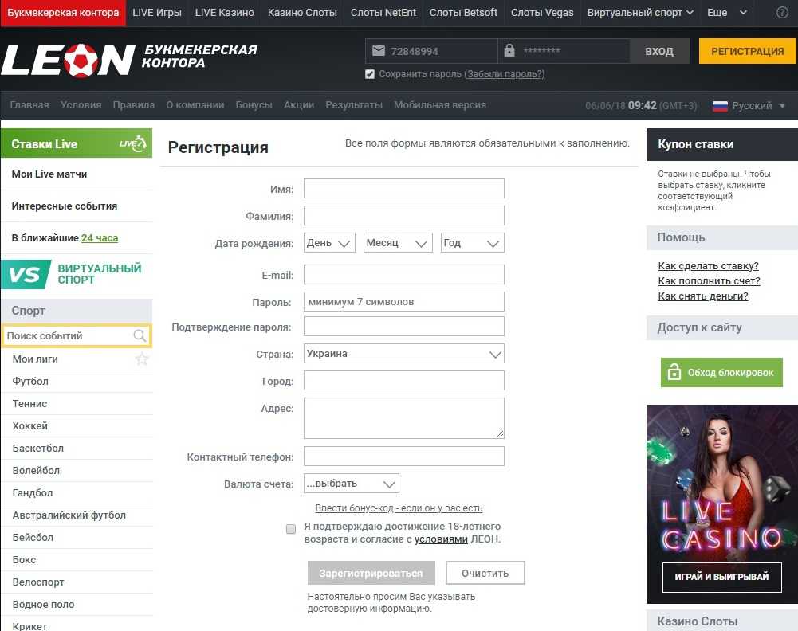798x631 pixels.
Task: Open Интересные события in sidebar
Action: (77, 206)
